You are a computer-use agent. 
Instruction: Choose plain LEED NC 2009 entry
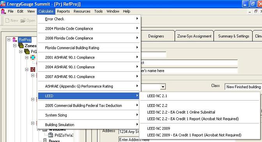point(200,128)
